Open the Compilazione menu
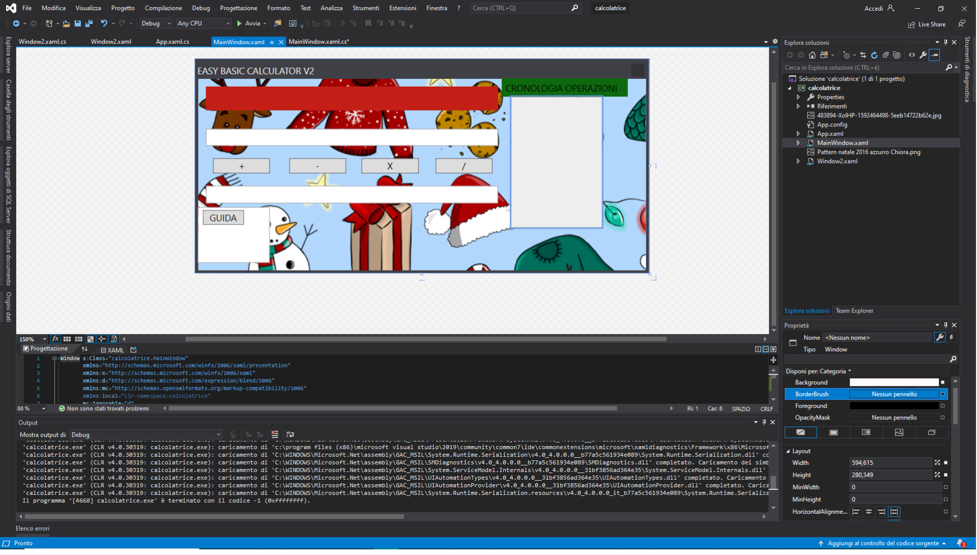 click(x=163, y=8)
